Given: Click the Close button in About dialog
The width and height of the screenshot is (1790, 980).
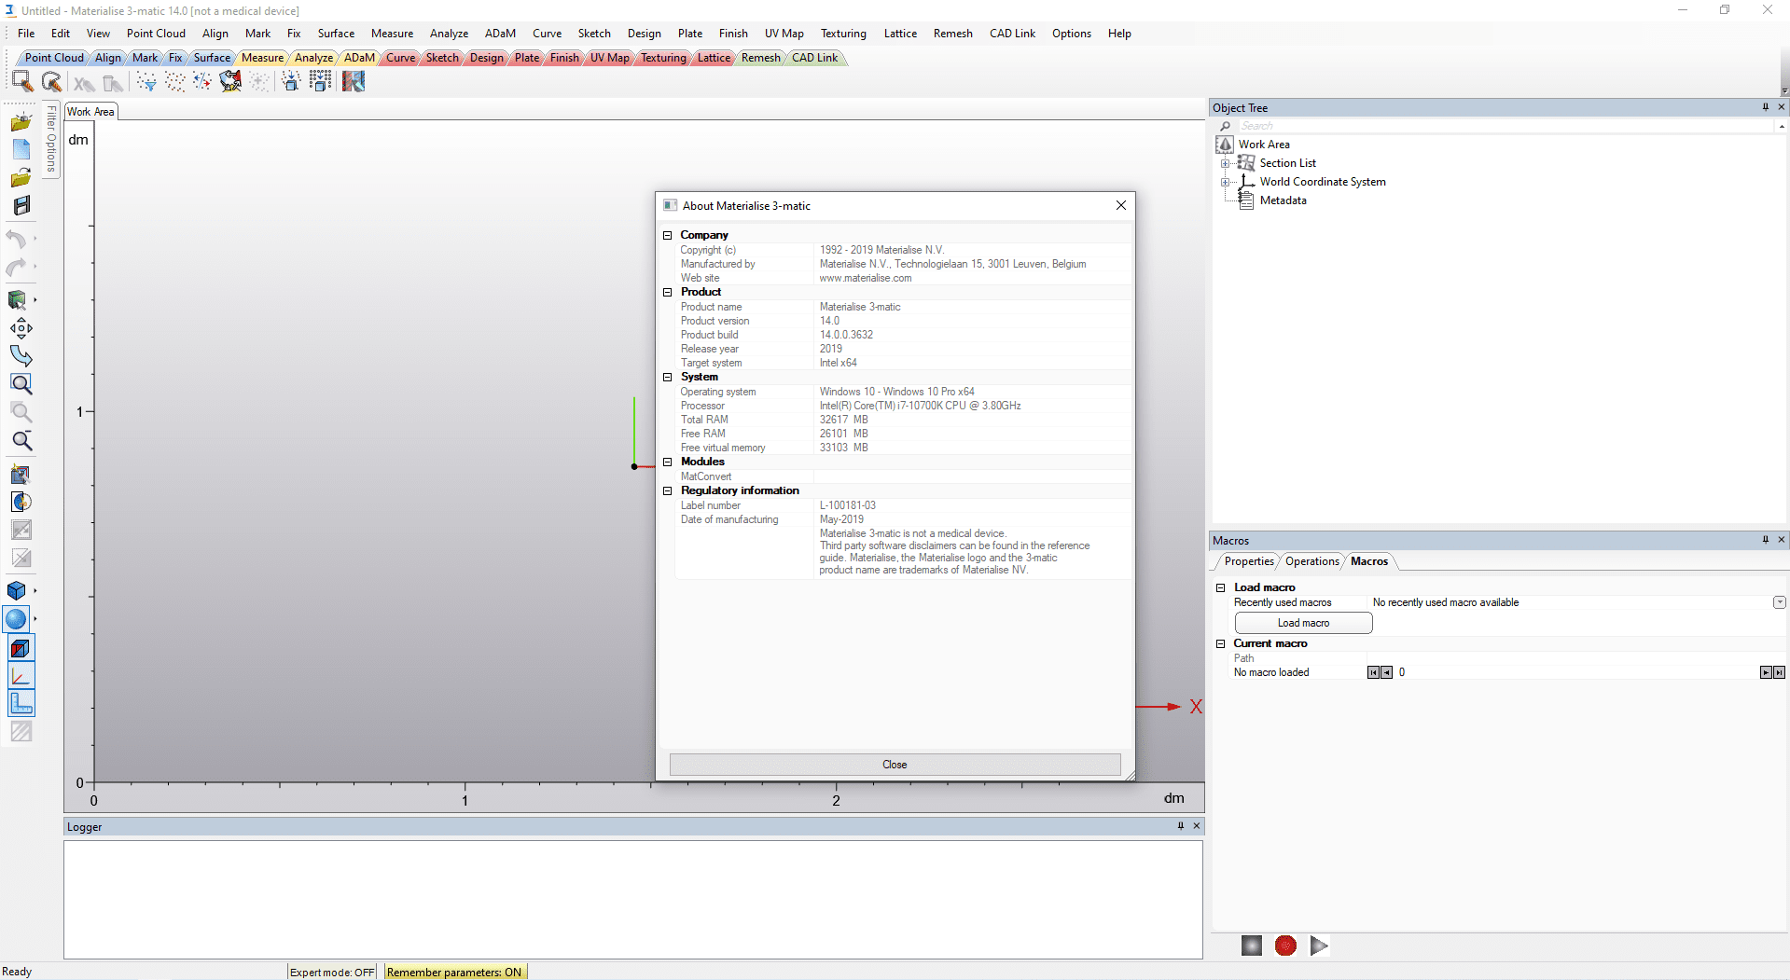Looking at the screenshot, I should [x=895, y=765].
